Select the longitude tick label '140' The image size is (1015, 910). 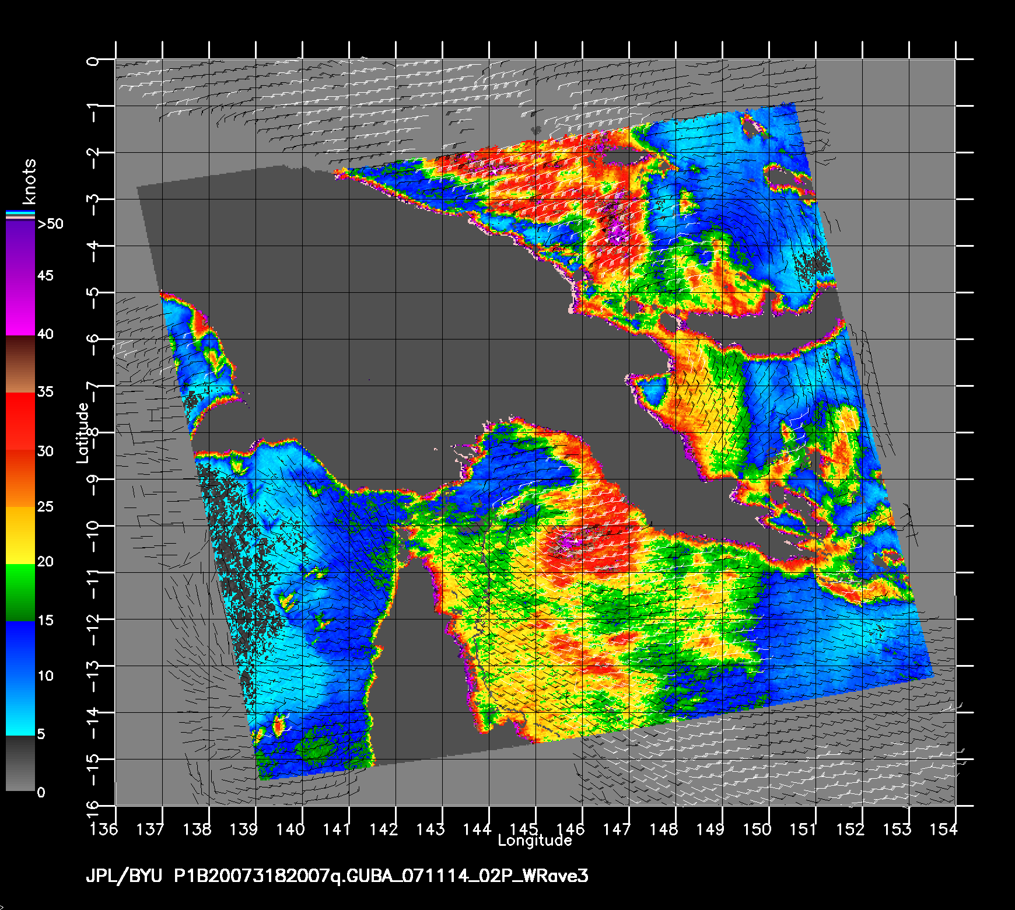[x=290, y=828]
